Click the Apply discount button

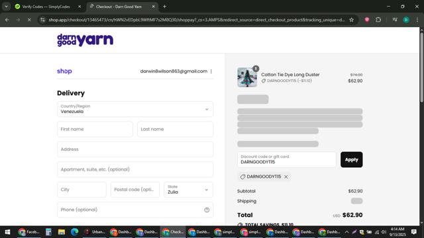click(352, 159)
